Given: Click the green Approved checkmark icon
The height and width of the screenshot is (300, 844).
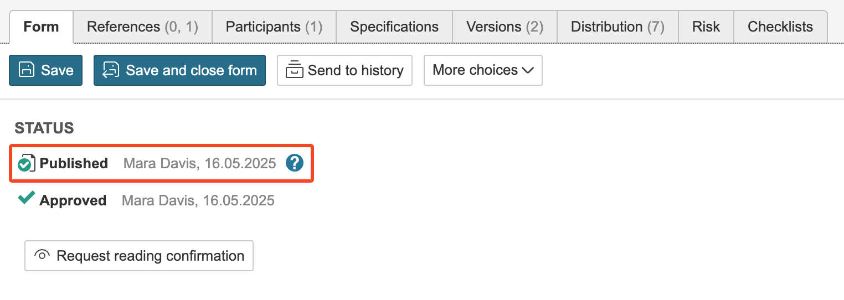Looking at the screenshot, I should (26, 198).
